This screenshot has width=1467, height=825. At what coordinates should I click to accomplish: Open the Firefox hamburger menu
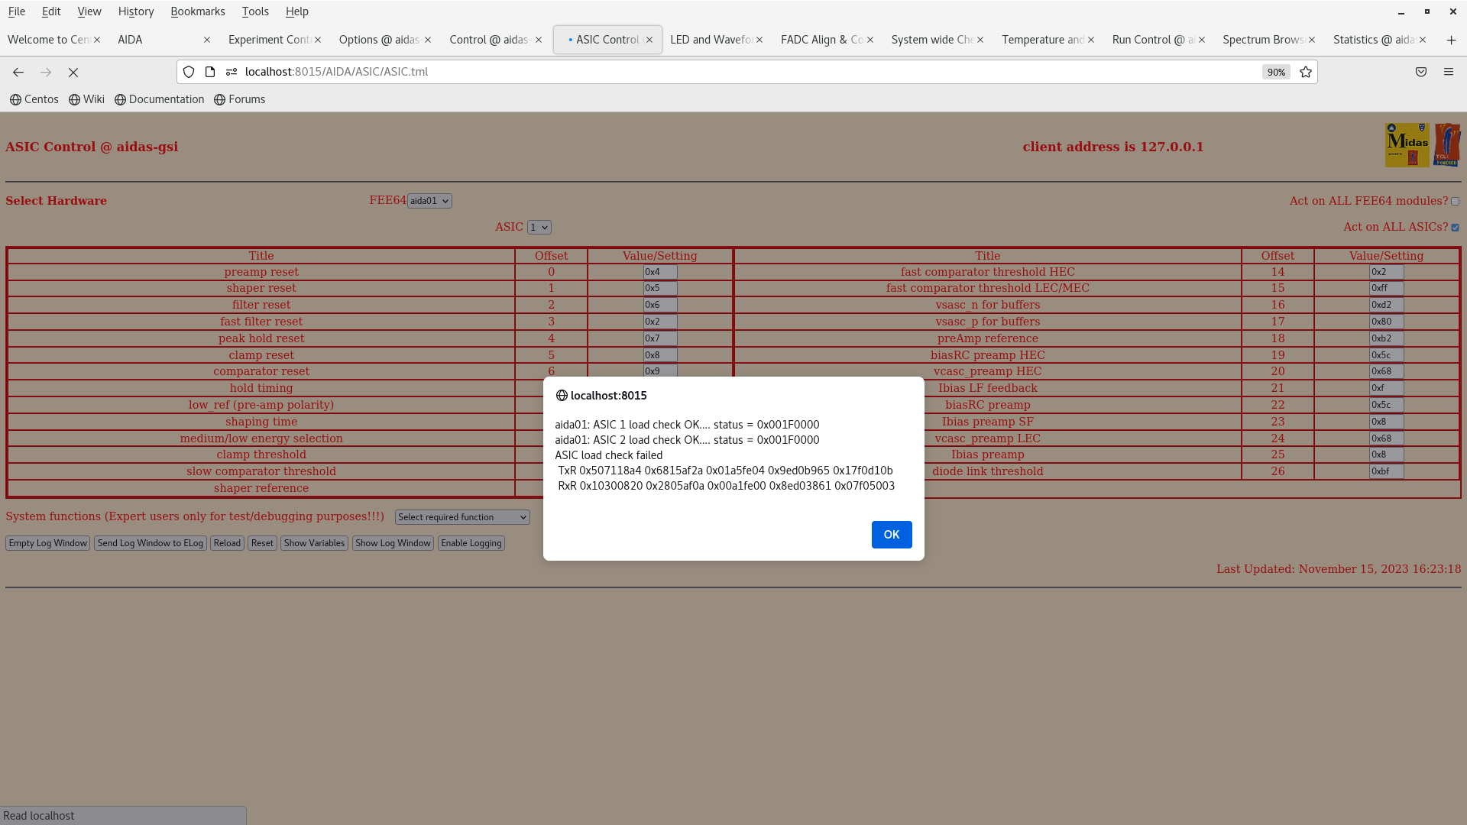(1448, 72)
